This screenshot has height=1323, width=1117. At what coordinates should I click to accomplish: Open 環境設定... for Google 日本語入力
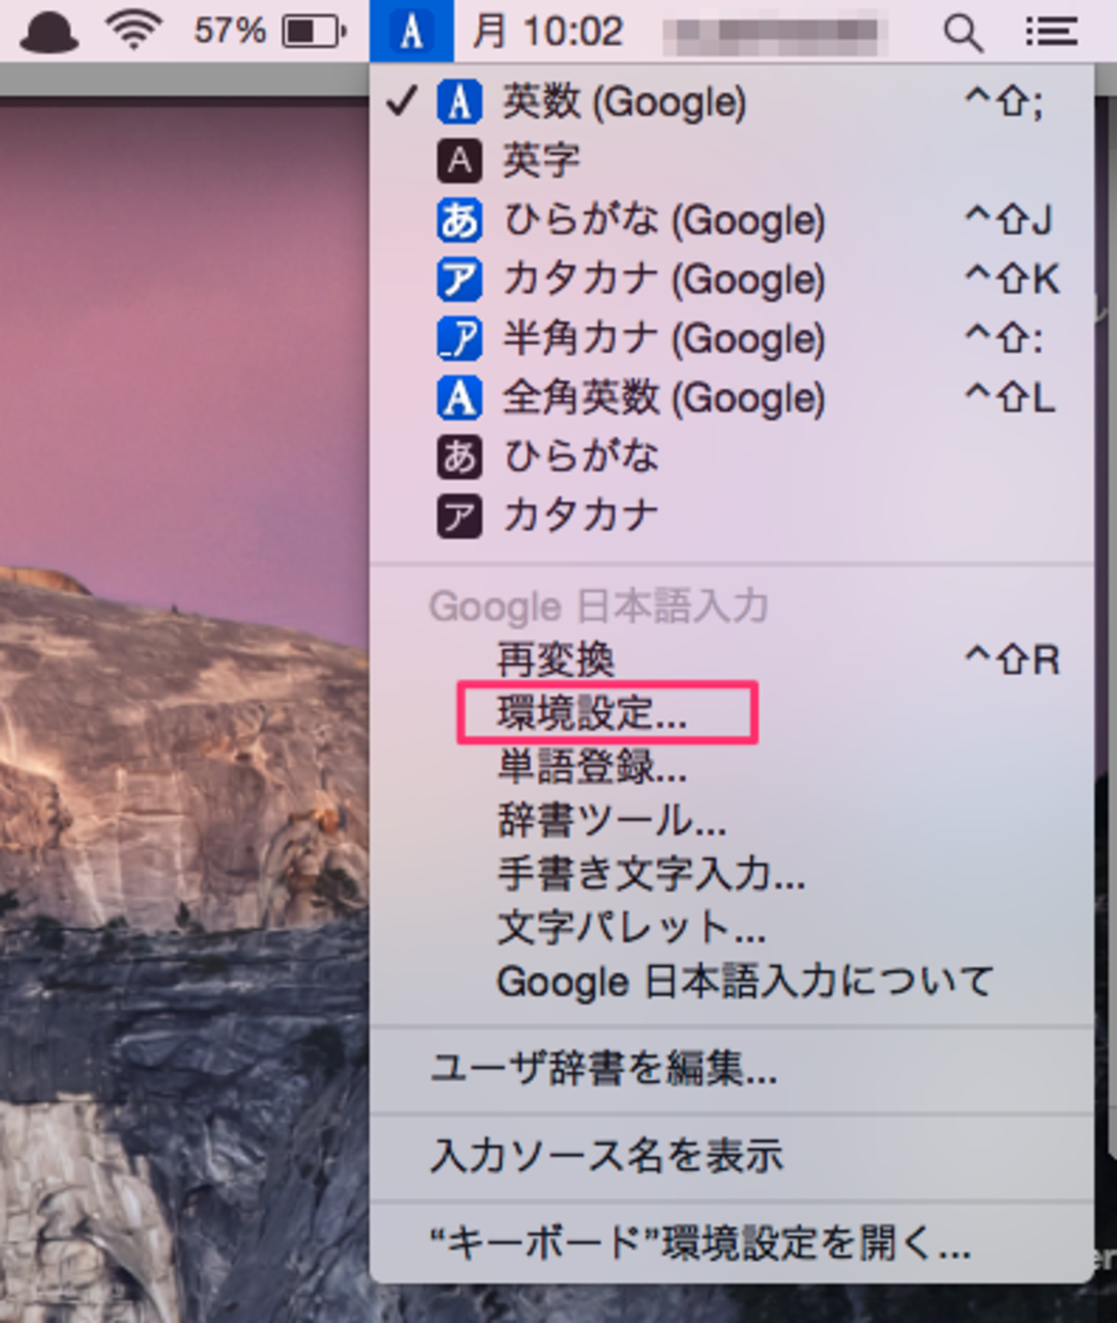click(732, 713)
